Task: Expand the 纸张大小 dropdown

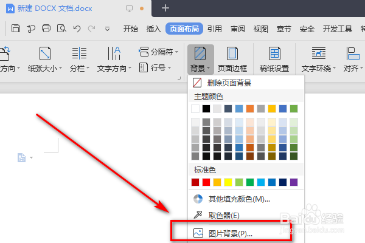Action: tap(60, 68)
